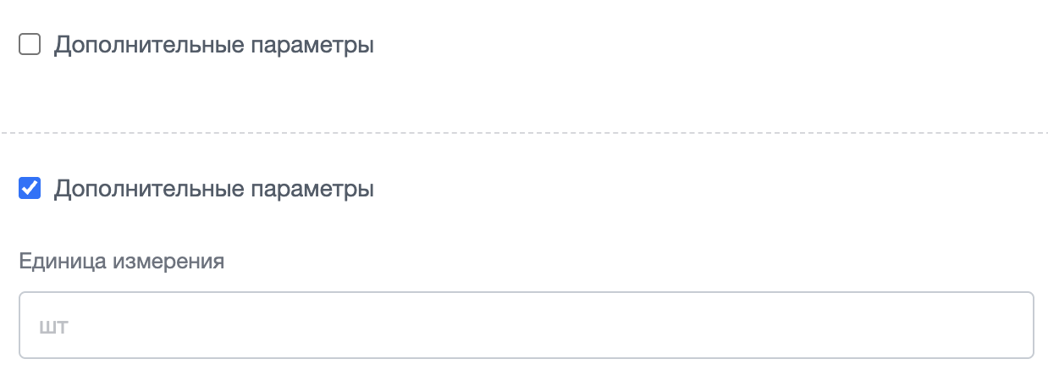Uncheck the ticked Дополнительные параметры checkbox
The width and height of the screenshot is (1048, 381).
30,189
